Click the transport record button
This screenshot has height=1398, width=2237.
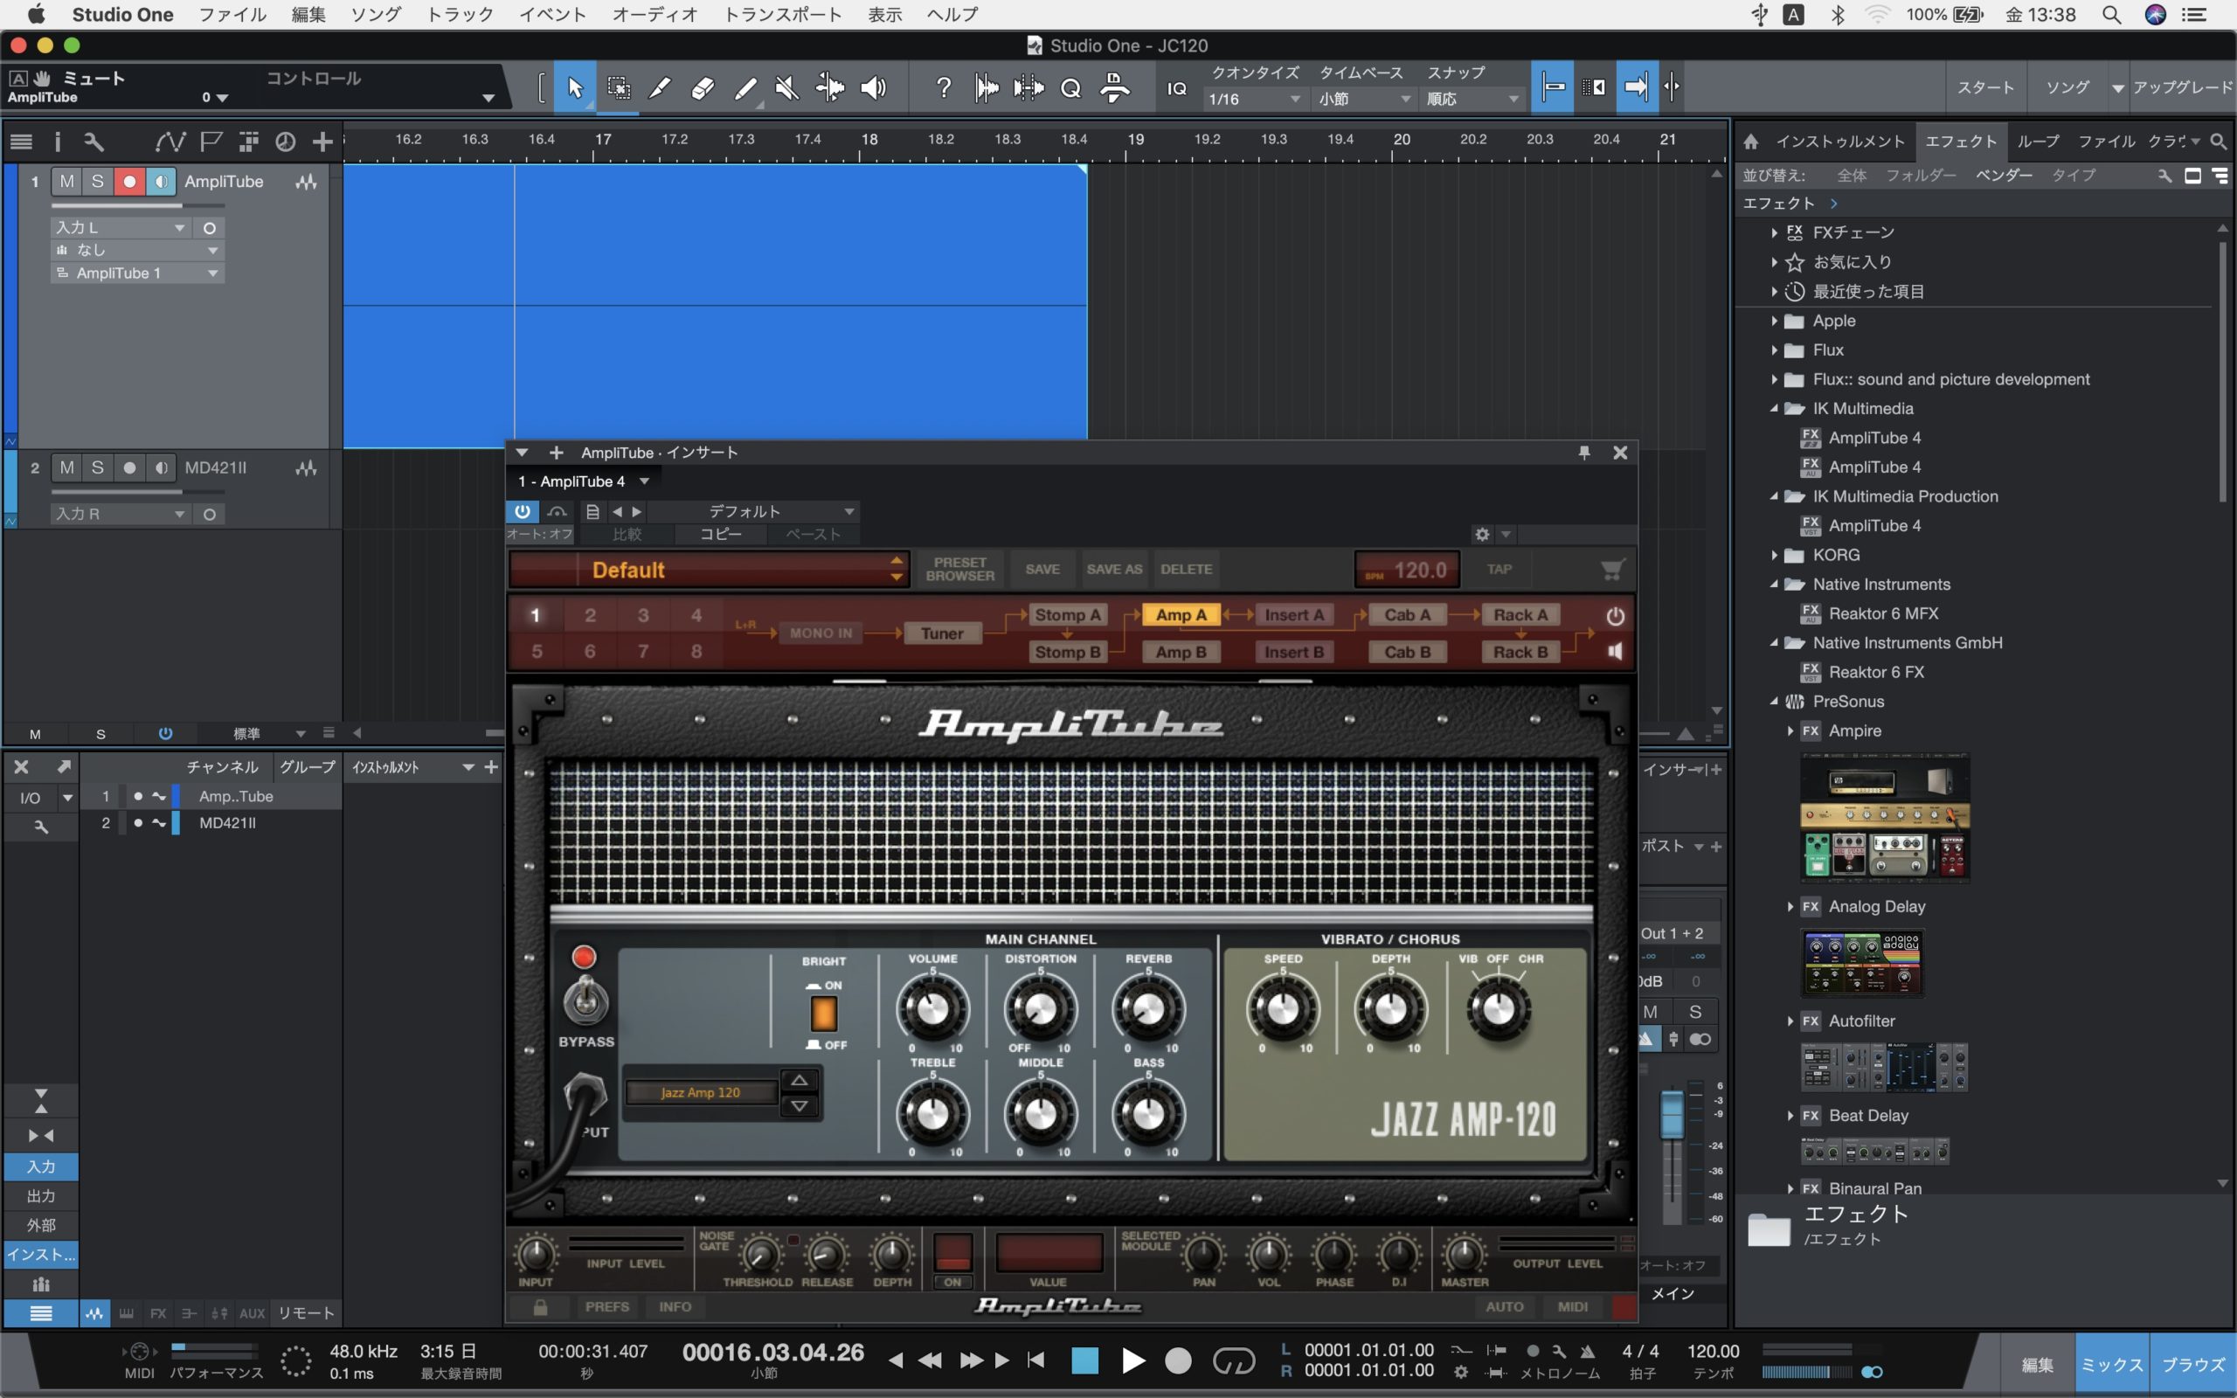click(x=1178, y=1360)
